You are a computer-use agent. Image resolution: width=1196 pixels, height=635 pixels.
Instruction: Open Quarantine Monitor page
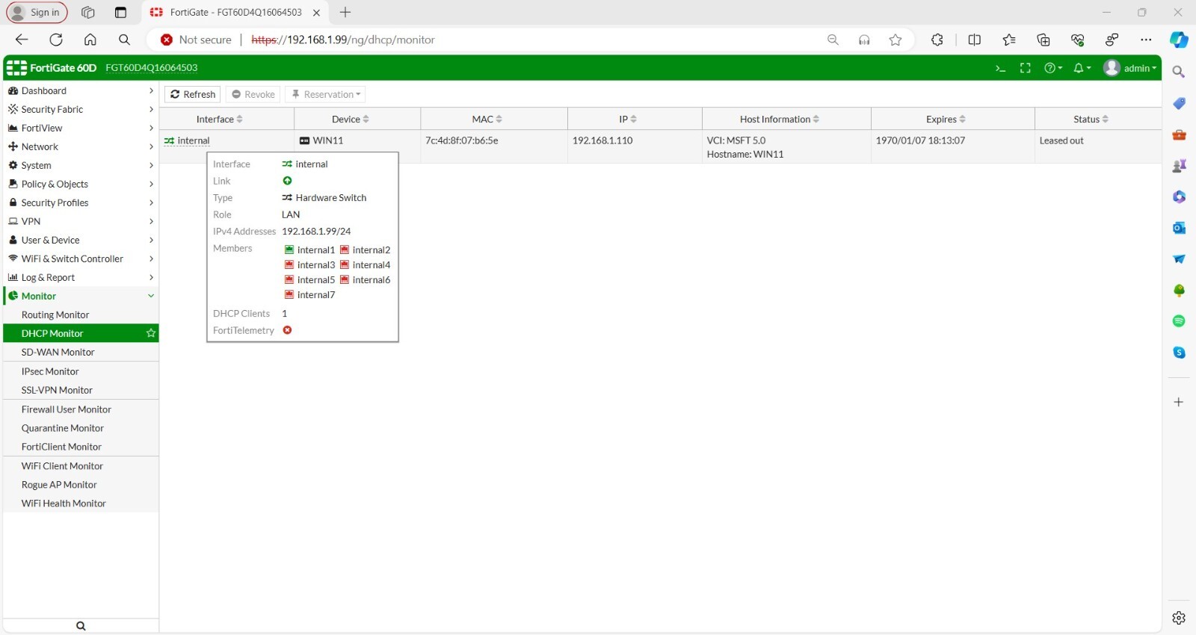[81, 428]
